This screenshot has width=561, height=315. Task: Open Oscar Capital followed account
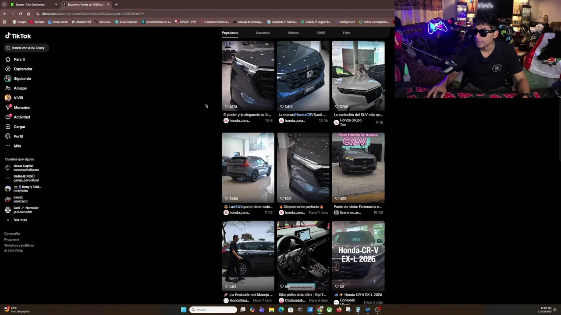pos(22,168)
